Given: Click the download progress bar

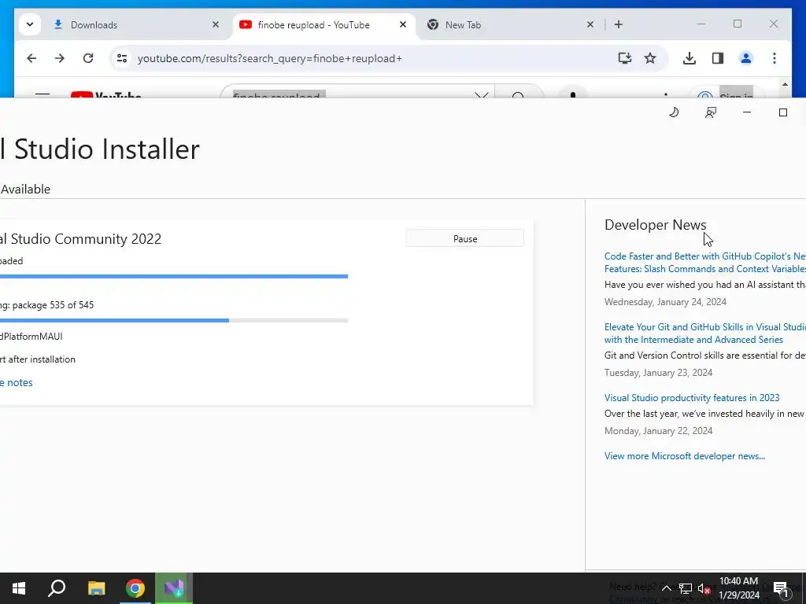Looking at the screenshot, I should coord(174,276).
